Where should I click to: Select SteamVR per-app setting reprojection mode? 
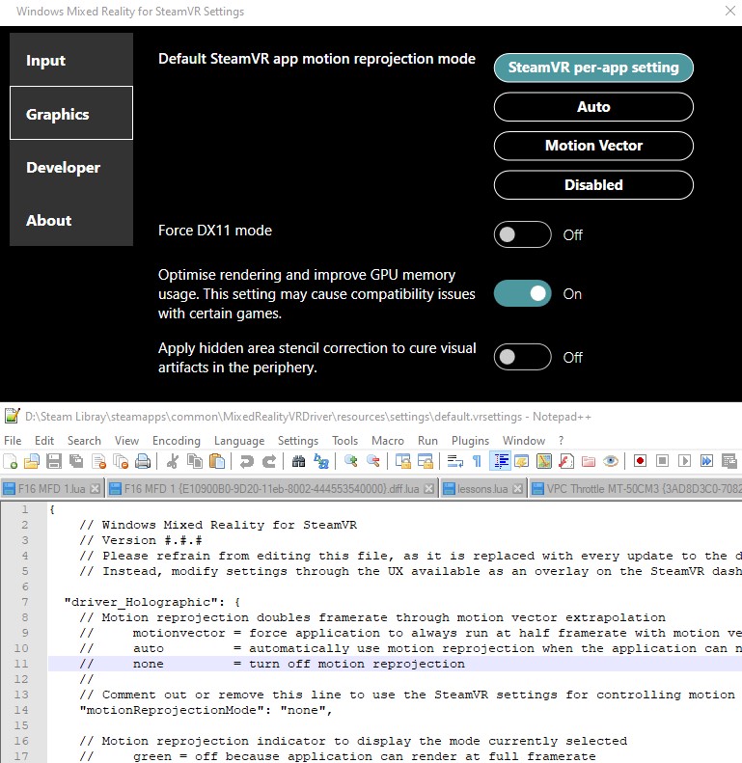point(593,68)
